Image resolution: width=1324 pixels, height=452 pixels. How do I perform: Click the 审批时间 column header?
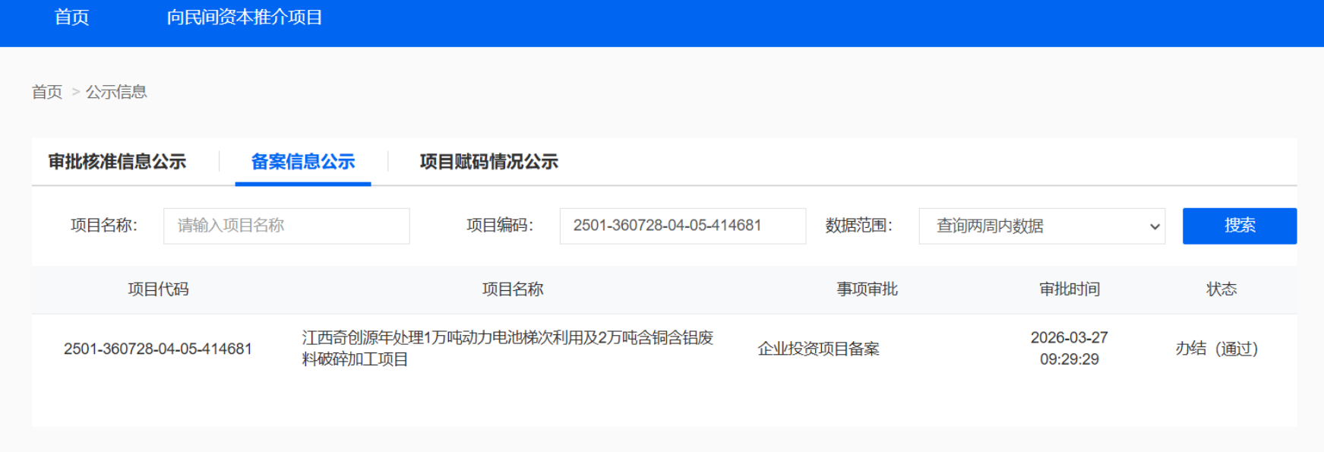pos(1069,289)
